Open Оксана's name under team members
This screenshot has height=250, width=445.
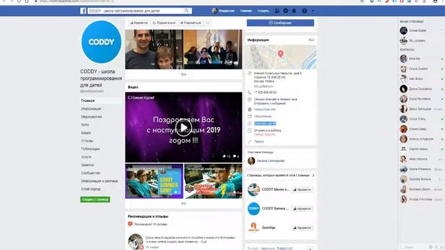pyautogui.click(x=270, y=160)
